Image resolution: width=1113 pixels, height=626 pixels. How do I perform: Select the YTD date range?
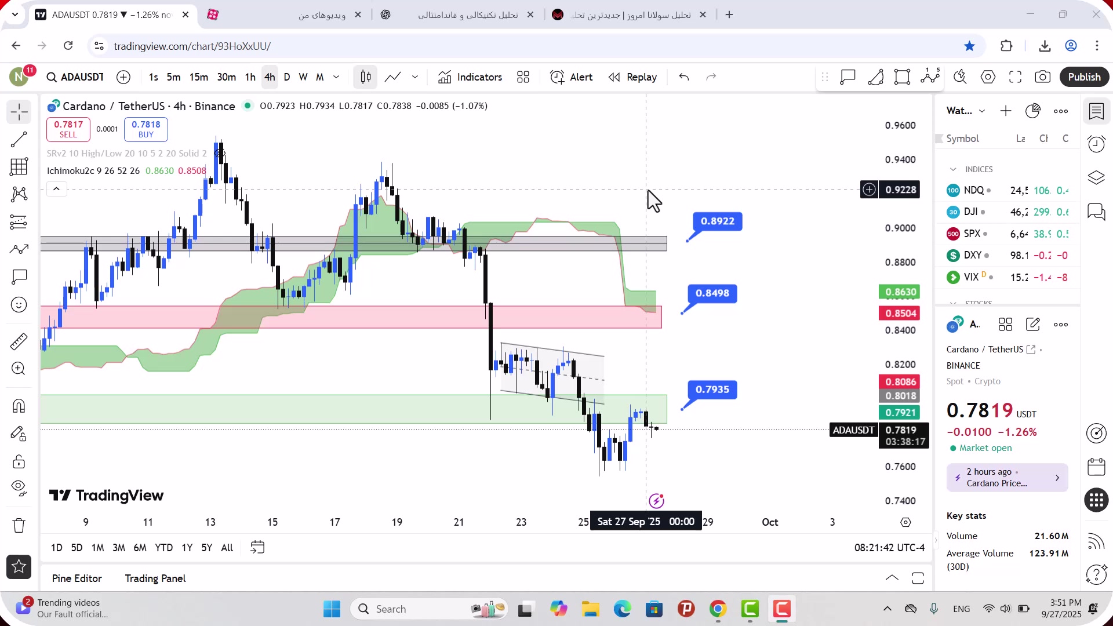(x=163, y=548)
